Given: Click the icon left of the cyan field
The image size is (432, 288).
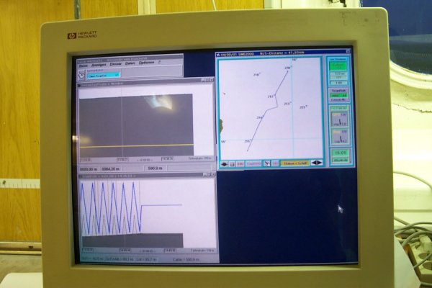Looking at the screenshot, I should pos(81,73).
